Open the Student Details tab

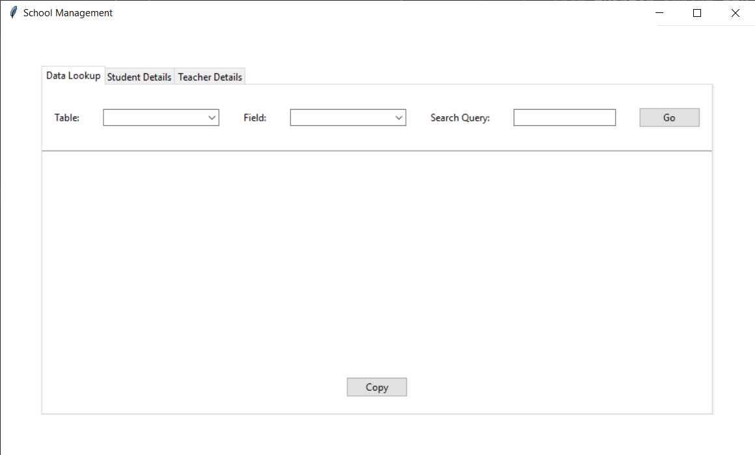139,77
